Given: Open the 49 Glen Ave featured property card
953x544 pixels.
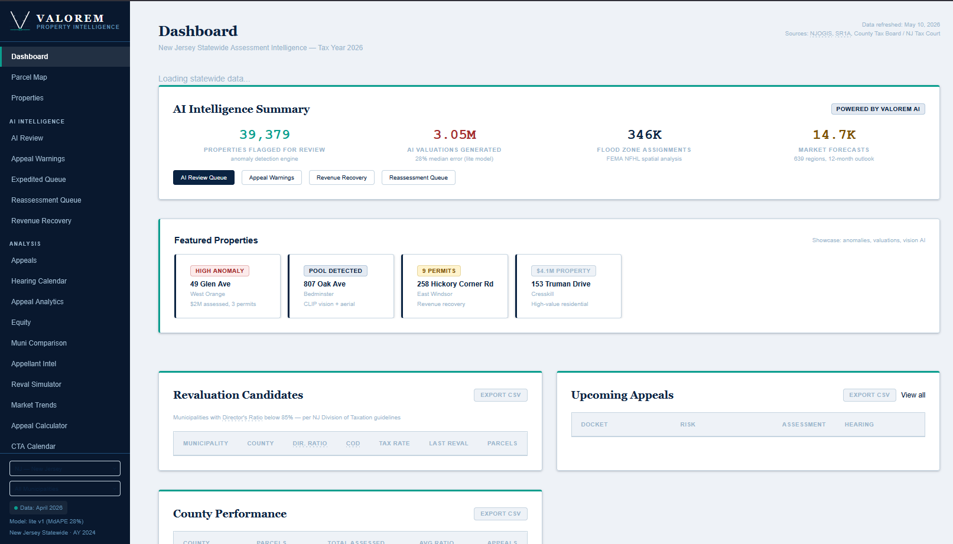Looking at the screenshot, I should pyautogui.click(x=227, y=286).
